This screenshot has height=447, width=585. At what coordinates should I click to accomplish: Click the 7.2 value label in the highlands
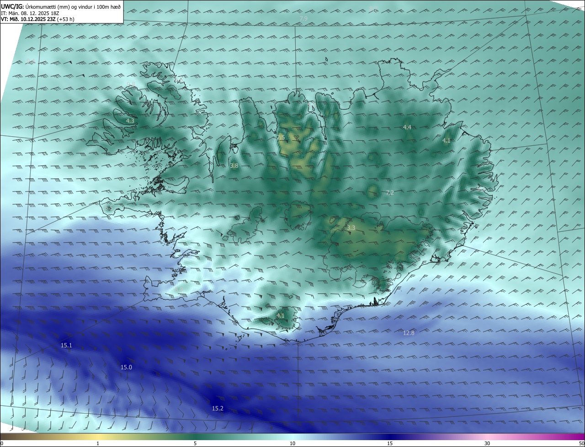pyautogui.click(x=390, y=193)
